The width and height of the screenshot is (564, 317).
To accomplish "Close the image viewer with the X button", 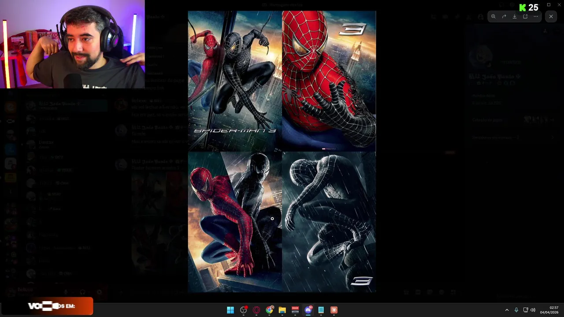I will [551, 17].
